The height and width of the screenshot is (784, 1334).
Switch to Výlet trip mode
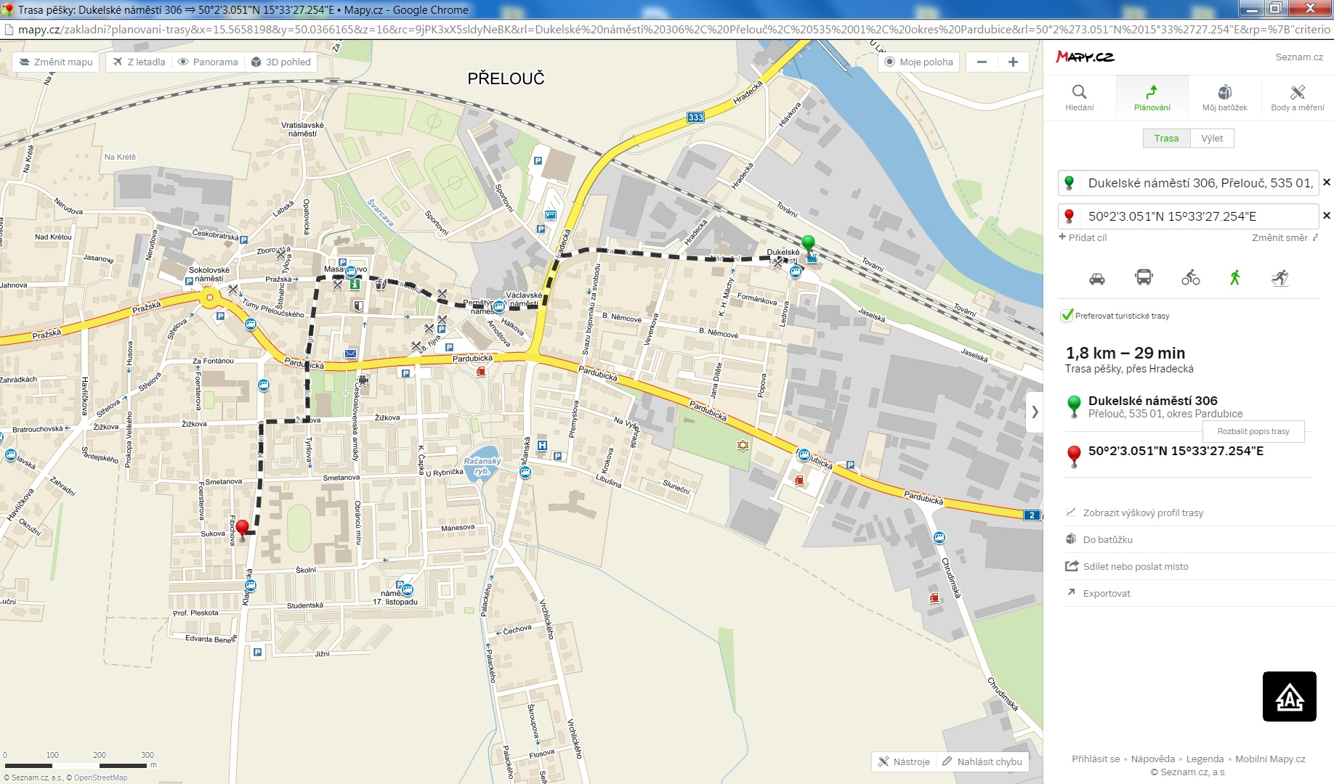tap(1211, 139)
